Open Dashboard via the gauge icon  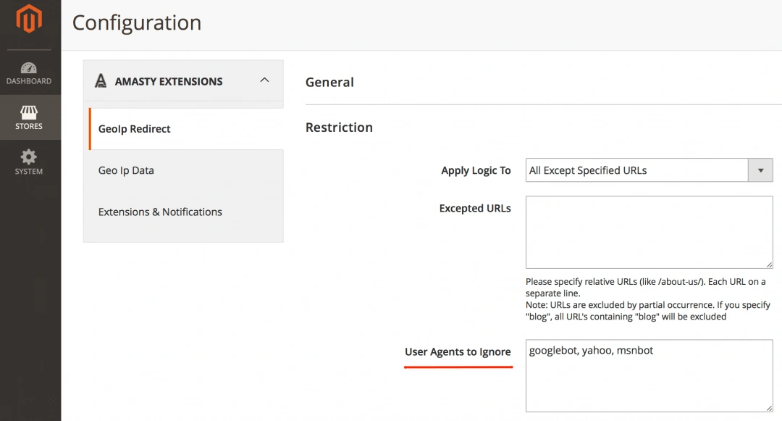[29, 68]
